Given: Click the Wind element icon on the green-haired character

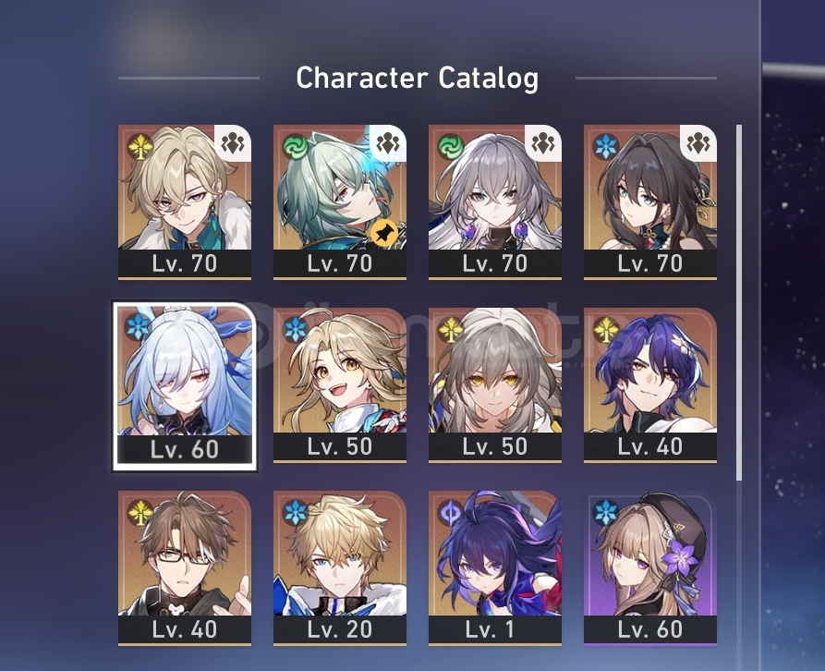Looking at the screenshot, I should (x=296, y=146).
